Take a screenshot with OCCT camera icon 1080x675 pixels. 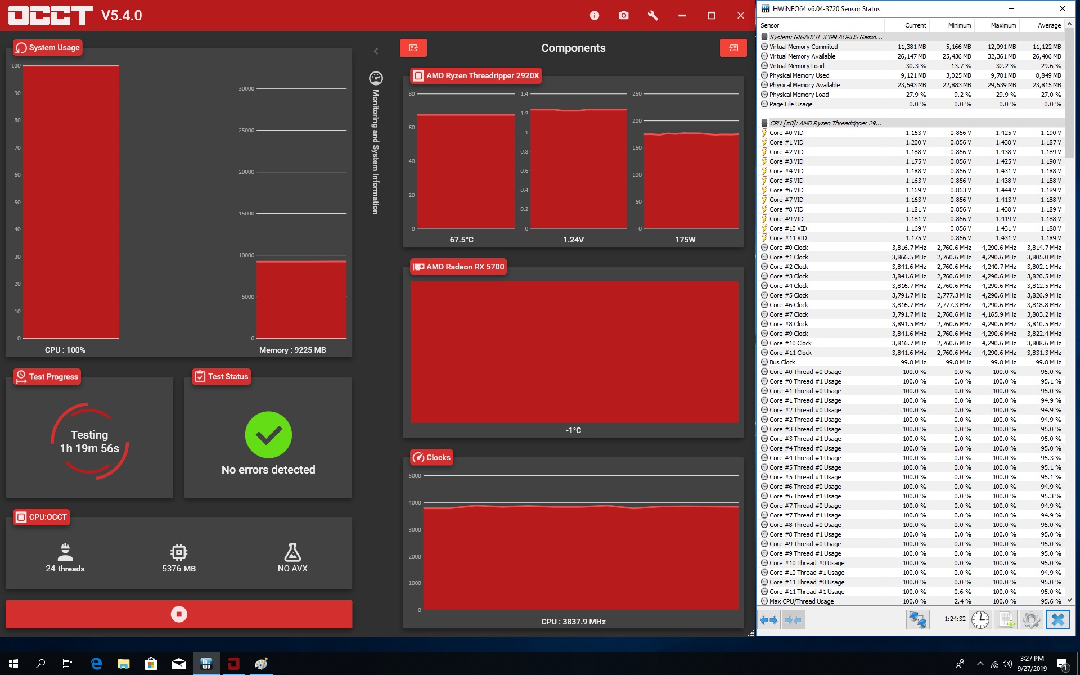pos(624,16)
